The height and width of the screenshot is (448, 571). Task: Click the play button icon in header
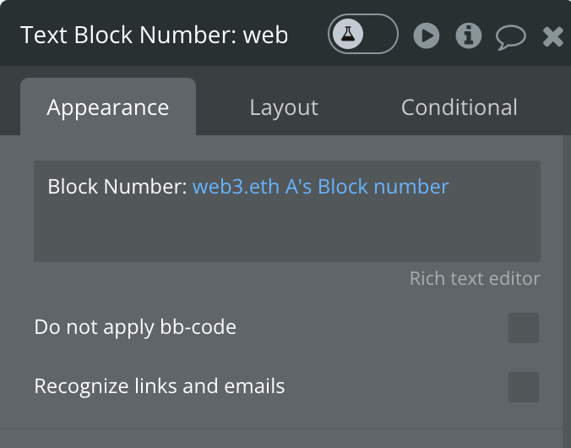click(x=427, y=36)
